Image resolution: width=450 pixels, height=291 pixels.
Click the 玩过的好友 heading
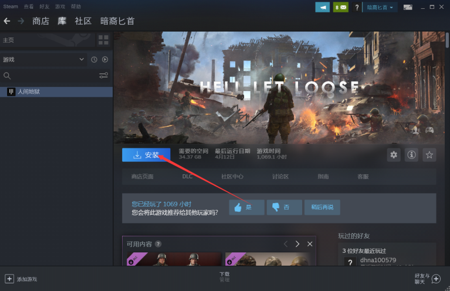pyautogui.click(x=354, y=236)
